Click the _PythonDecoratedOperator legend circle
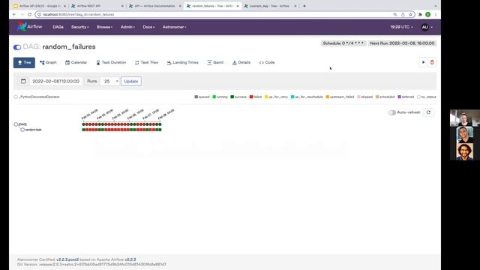This screenshot has width=480, height=270. point(16,97)
